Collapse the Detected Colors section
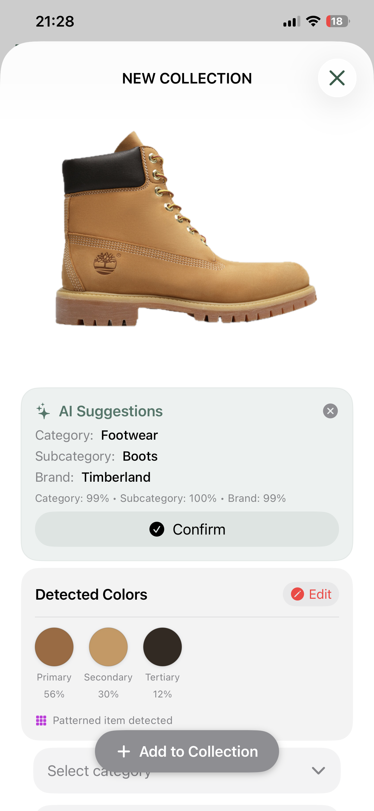Image resolution: width=374 pixels, height=811 pixels. point(92,594)
